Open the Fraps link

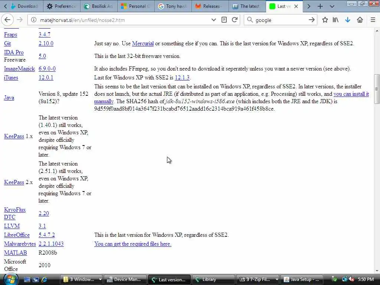(10, 35)
